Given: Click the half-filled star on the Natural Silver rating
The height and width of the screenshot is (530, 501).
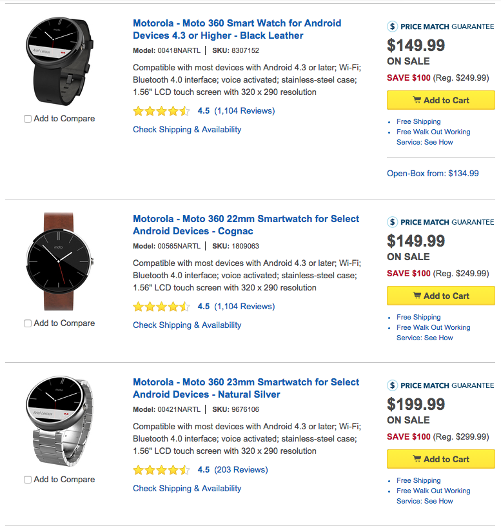Looking at the screenshot, I should 184,469.
